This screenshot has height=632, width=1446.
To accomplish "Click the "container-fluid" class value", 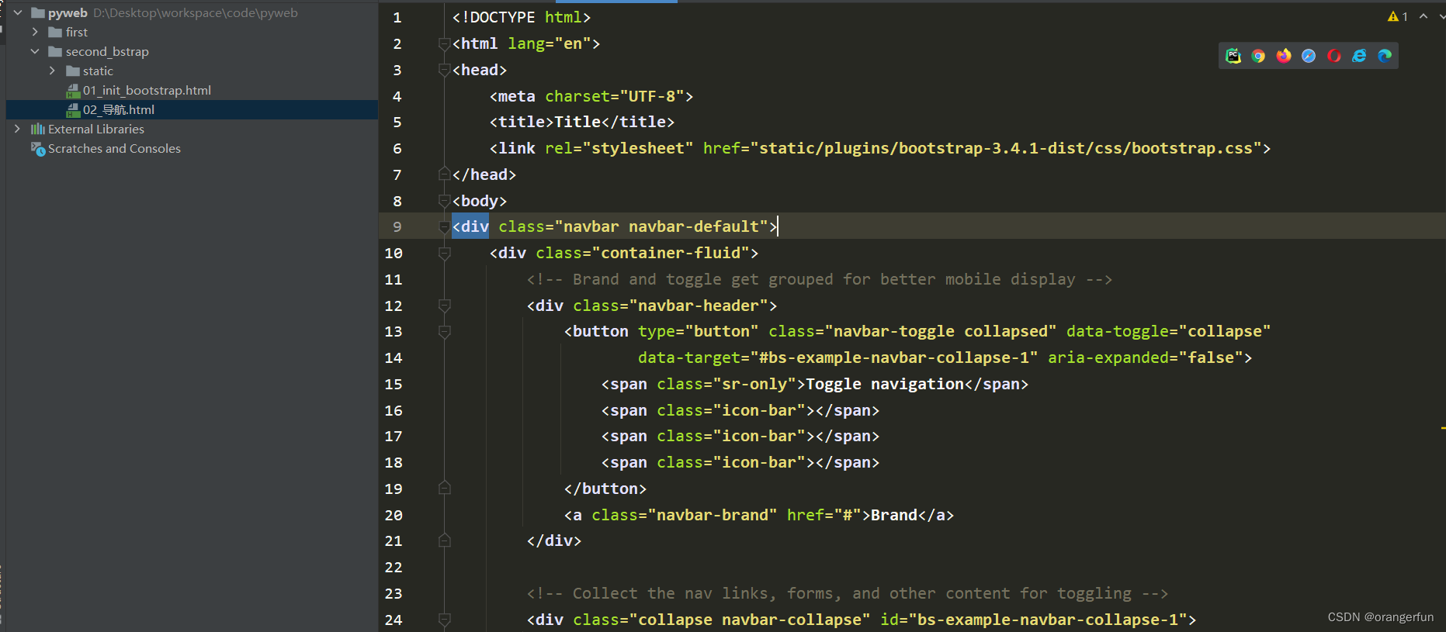I will 671,253.
